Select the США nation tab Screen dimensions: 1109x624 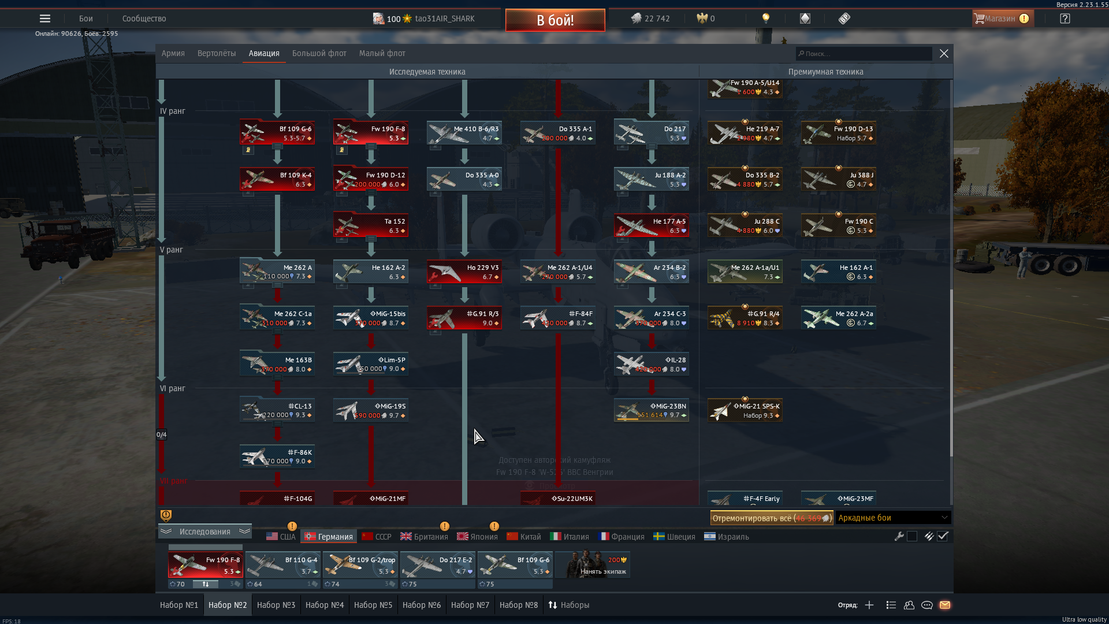(281, 537)
